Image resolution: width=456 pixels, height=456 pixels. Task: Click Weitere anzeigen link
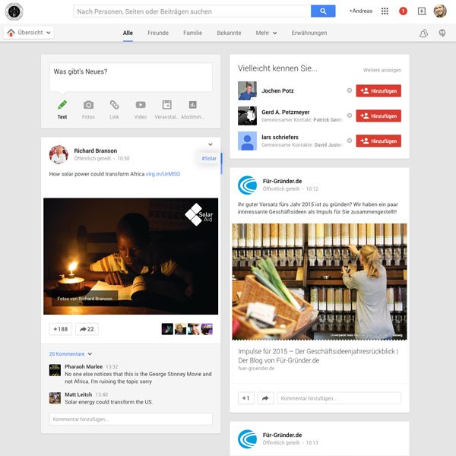tap(382, 70)
